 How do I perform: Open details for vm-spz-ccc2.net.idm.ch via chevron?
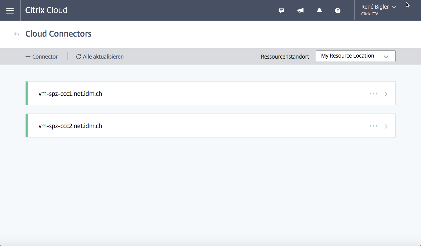[x=386, y=126]
